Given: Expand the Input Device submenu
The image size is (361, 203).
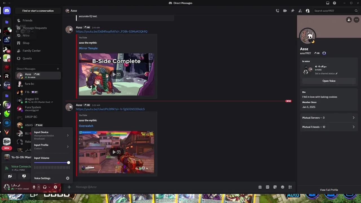Looking at the screenshot, I should [x=51, y=135].
